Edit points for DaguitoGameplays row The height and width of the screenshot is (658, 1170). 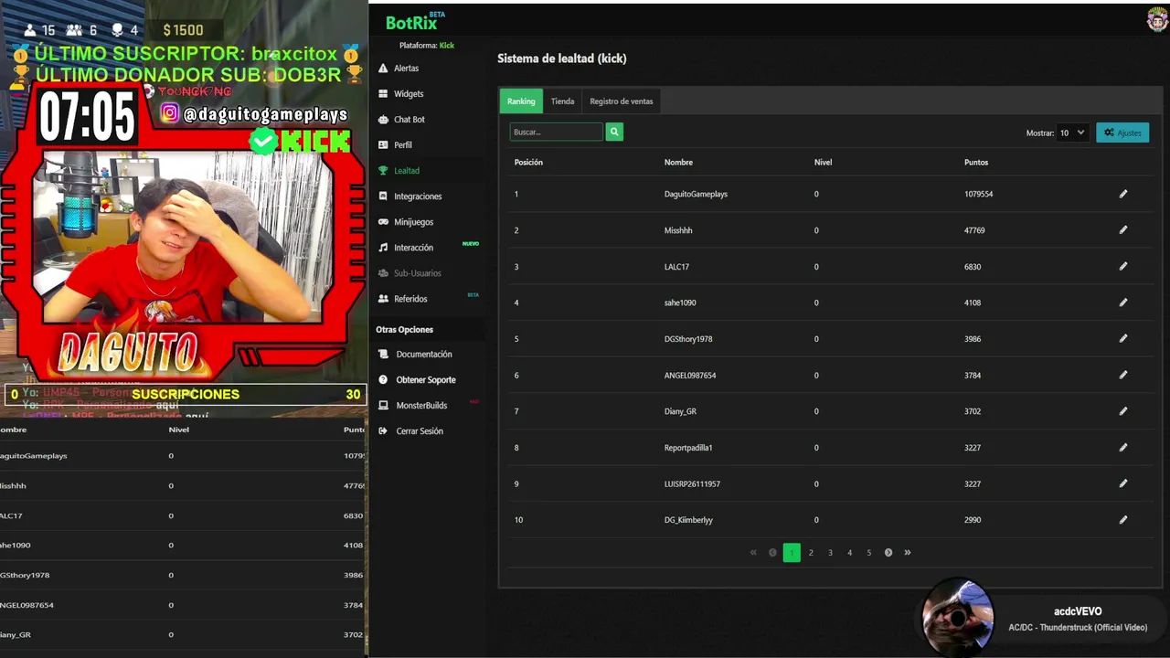[1123, 194]
